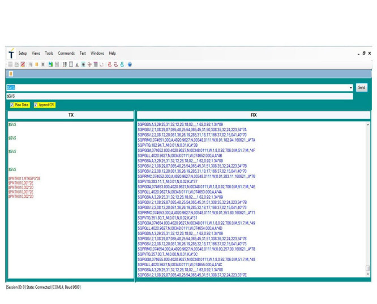This screenshot has width=377, height=304.
Task: Click the Send button
Action: pyautogui.click(x=361, y=88)
